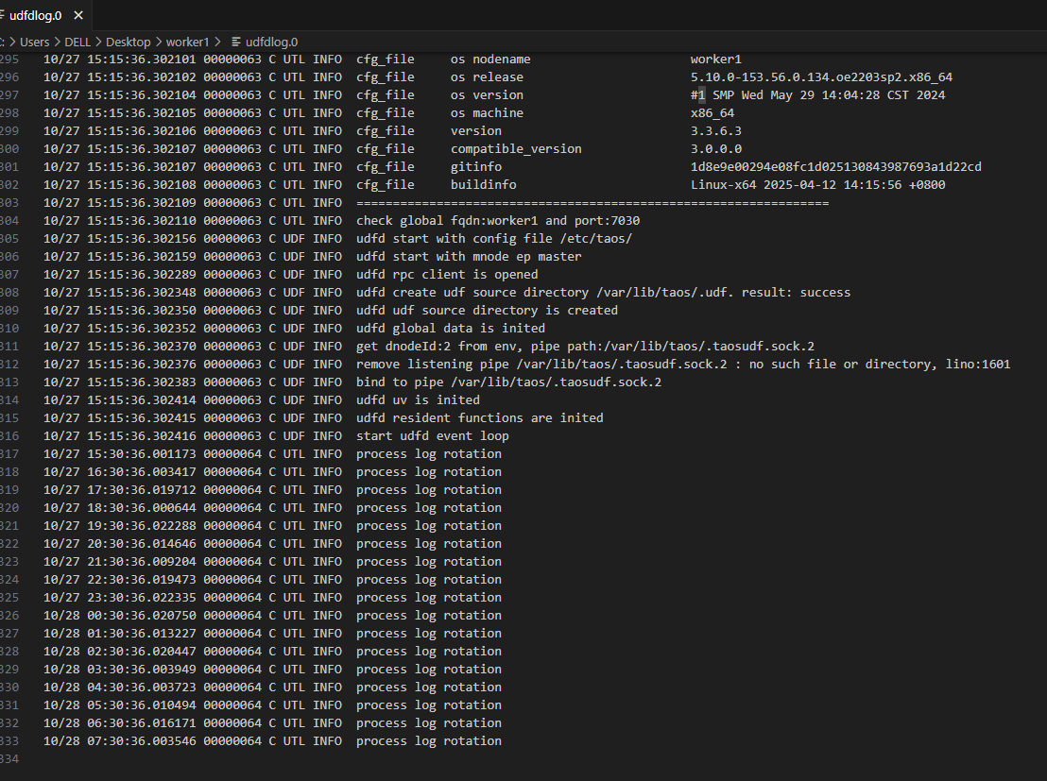This screenshot has width=1047, height=781.
Task: Click the 'bind to pipe' log message
Action: [x=508, y=382]
